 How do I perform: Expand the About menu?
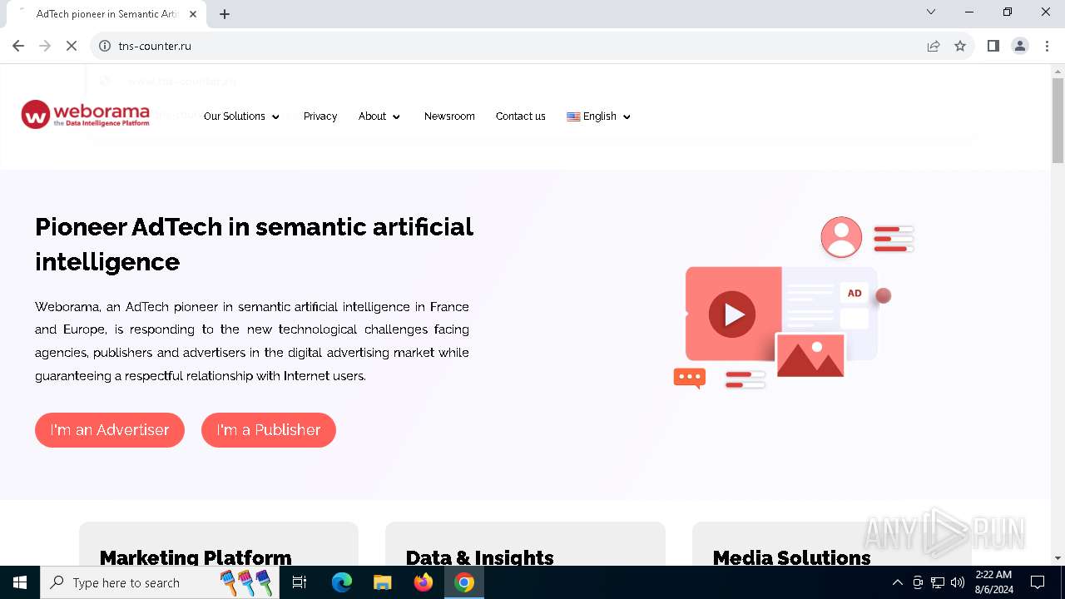point(379,116)
